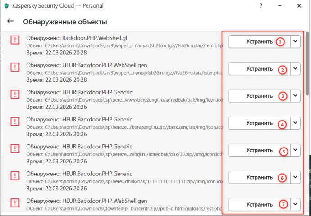Select object path ending with tem.php

[124, 46]
